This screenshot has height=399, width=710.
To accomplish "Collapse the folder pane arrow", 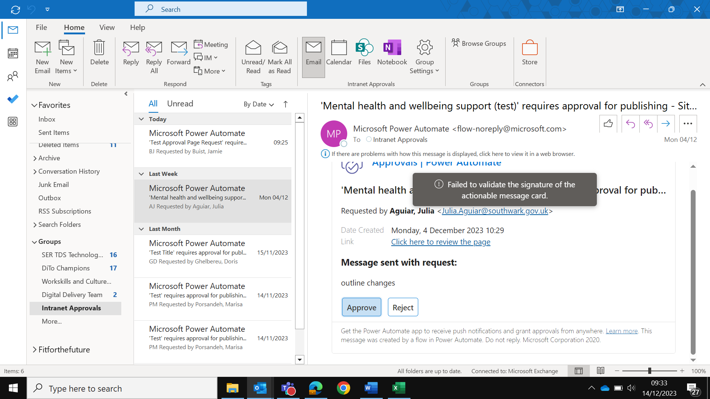I will click(x=126, y=94).
